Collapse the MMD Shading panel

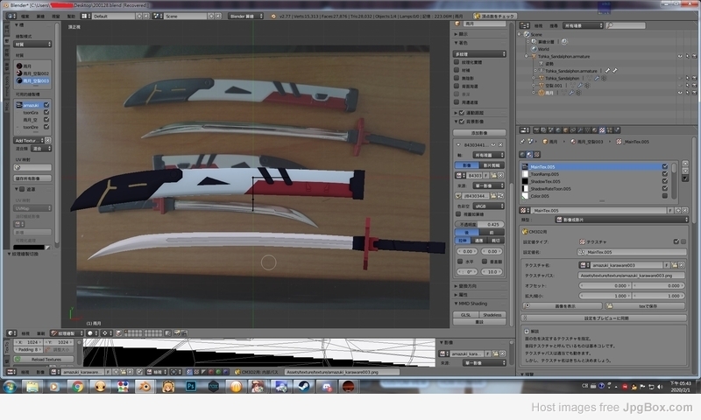pos(457,304)
